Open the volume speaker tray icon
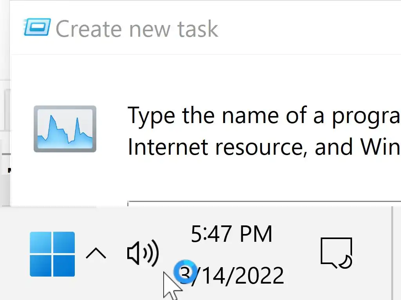The image size is (401, 300). click(x=143, y=254)
